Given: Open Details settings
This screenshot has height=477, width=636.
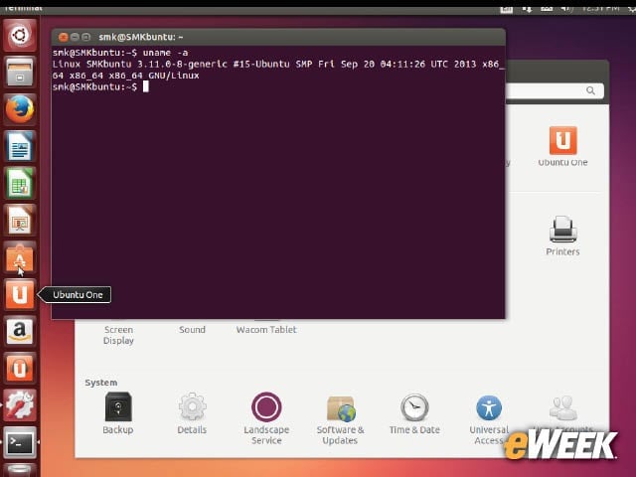Looking at the screenshot, I should 192,413.
